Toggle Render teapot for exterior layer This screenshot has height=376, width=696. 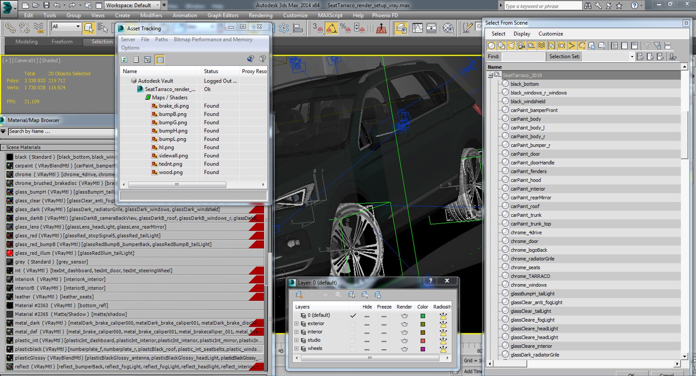pos(405,324)
